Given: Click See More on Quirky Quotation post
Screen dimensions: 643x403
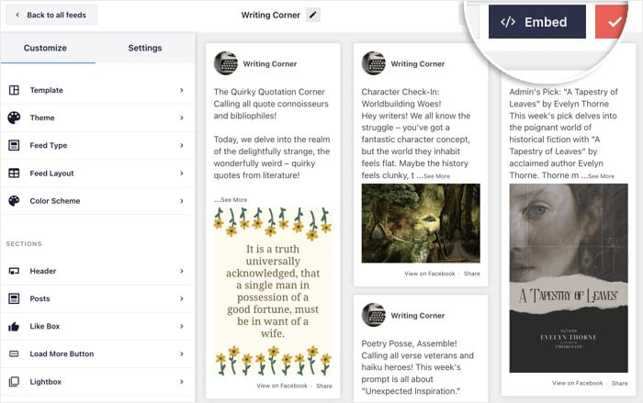Looking at the screenshot, I should 231,199.
